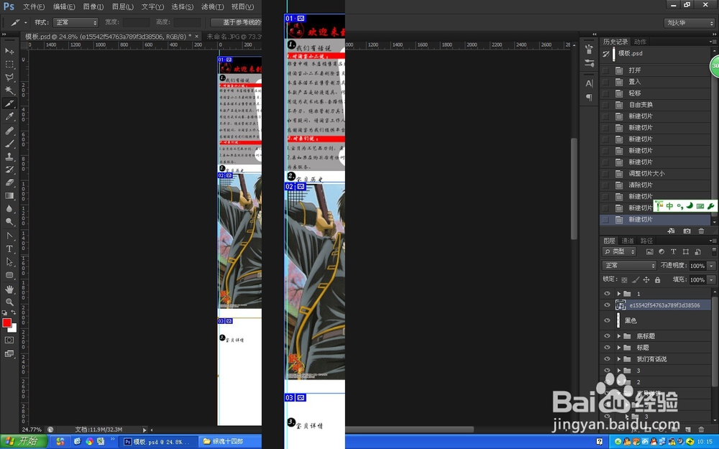This screenshot has width=719, height=449.
Task: Switch to the 通道 tab
Action: [627, 241]
